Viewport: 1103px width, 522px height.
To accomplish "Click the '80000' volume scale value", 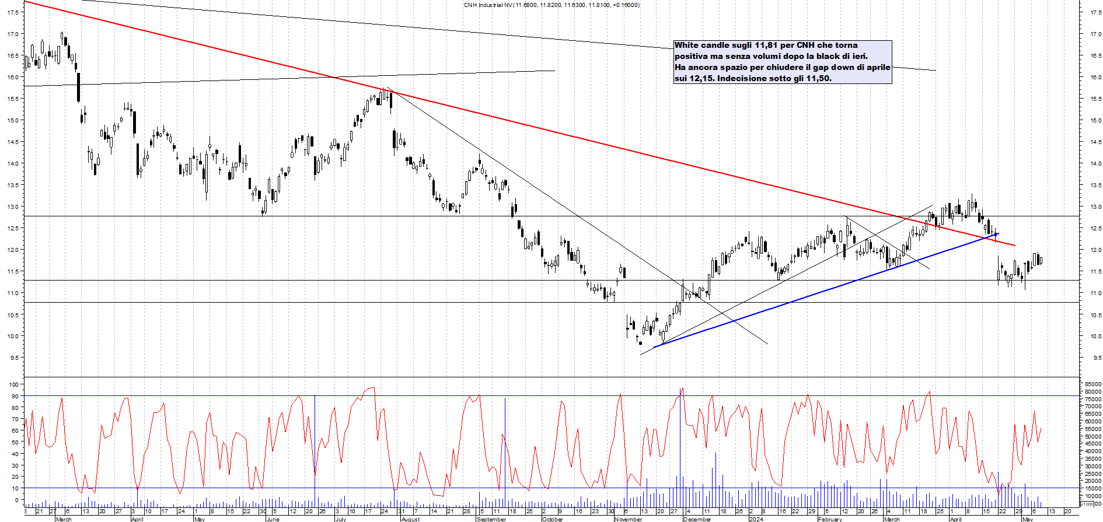I will coord(1093,392).
